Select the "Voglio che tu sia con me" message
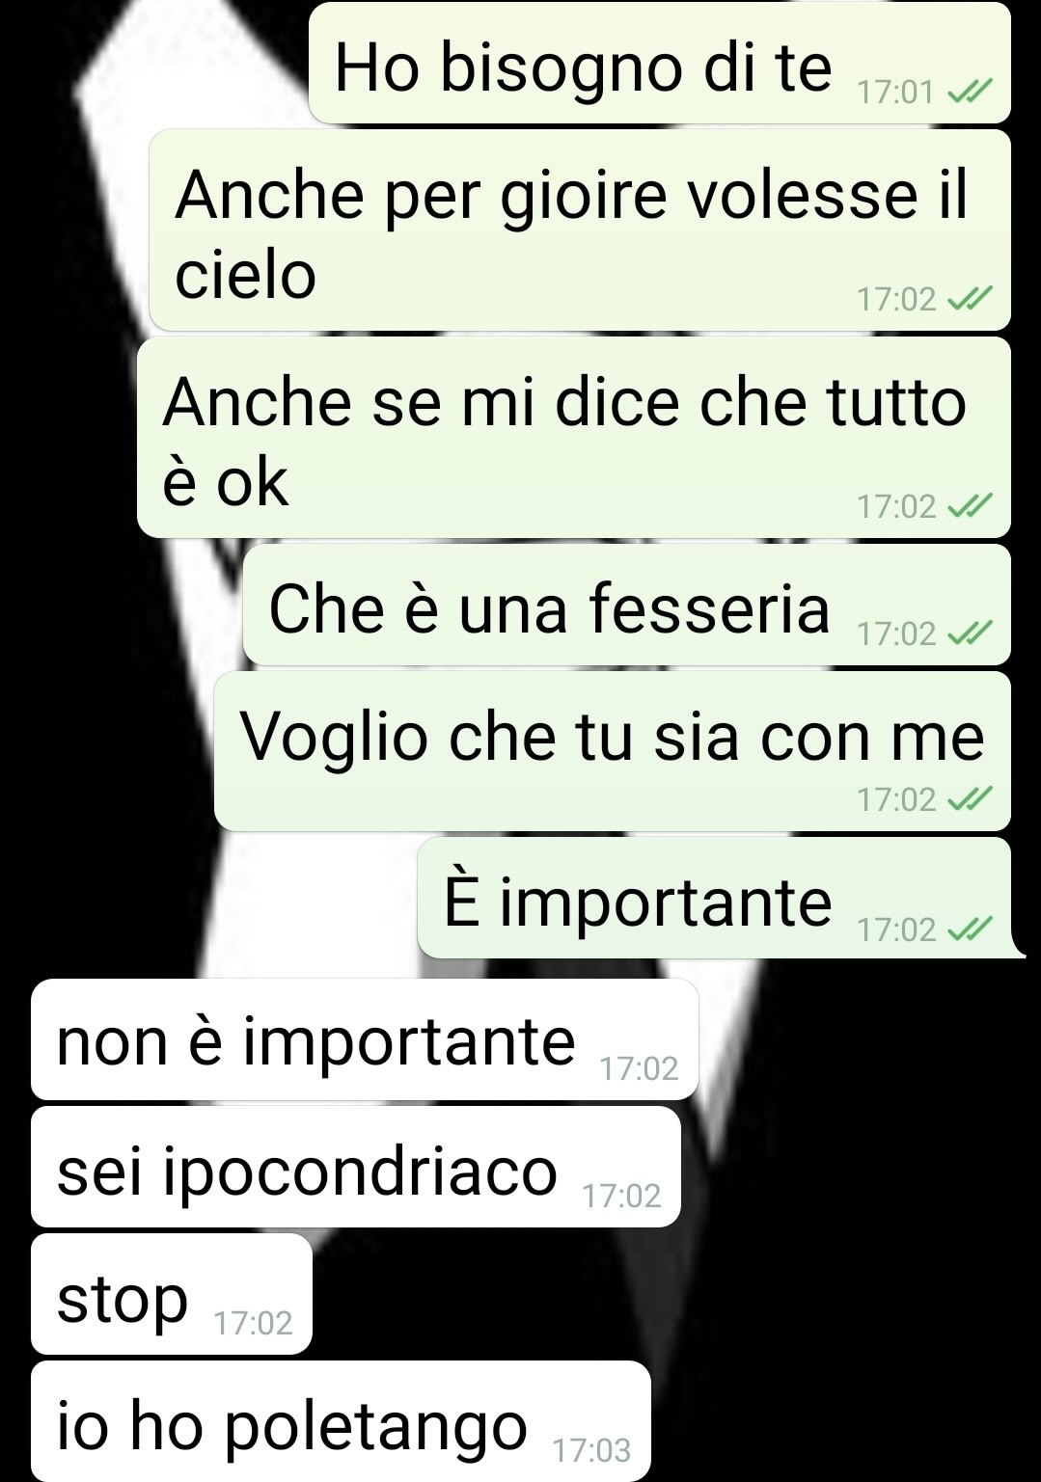1041x1482 pixels. click(x=613, y=751)
